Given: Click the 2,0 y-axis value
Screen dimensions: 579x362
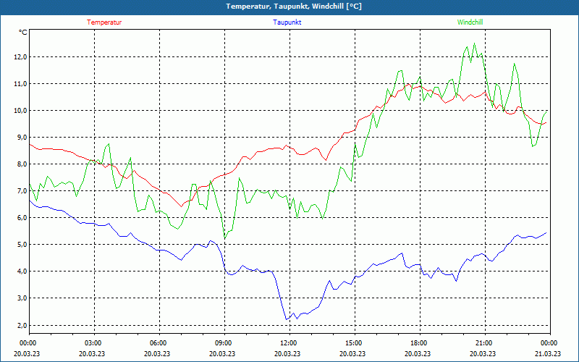Looking at the screenshot, I should coord(22,325).
